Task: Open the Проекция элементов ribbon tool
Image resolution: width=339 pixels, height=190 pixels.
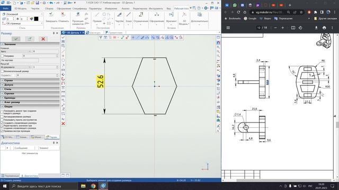Action: pos(78,18)
